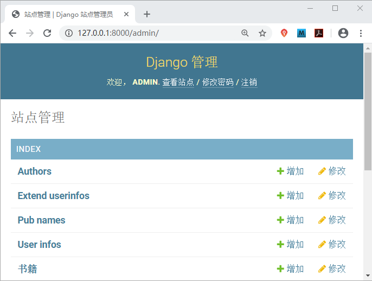Viewport: 372px width, 281px height.
Task: Open the Extend userinfos model
Action: coord(54,196)
